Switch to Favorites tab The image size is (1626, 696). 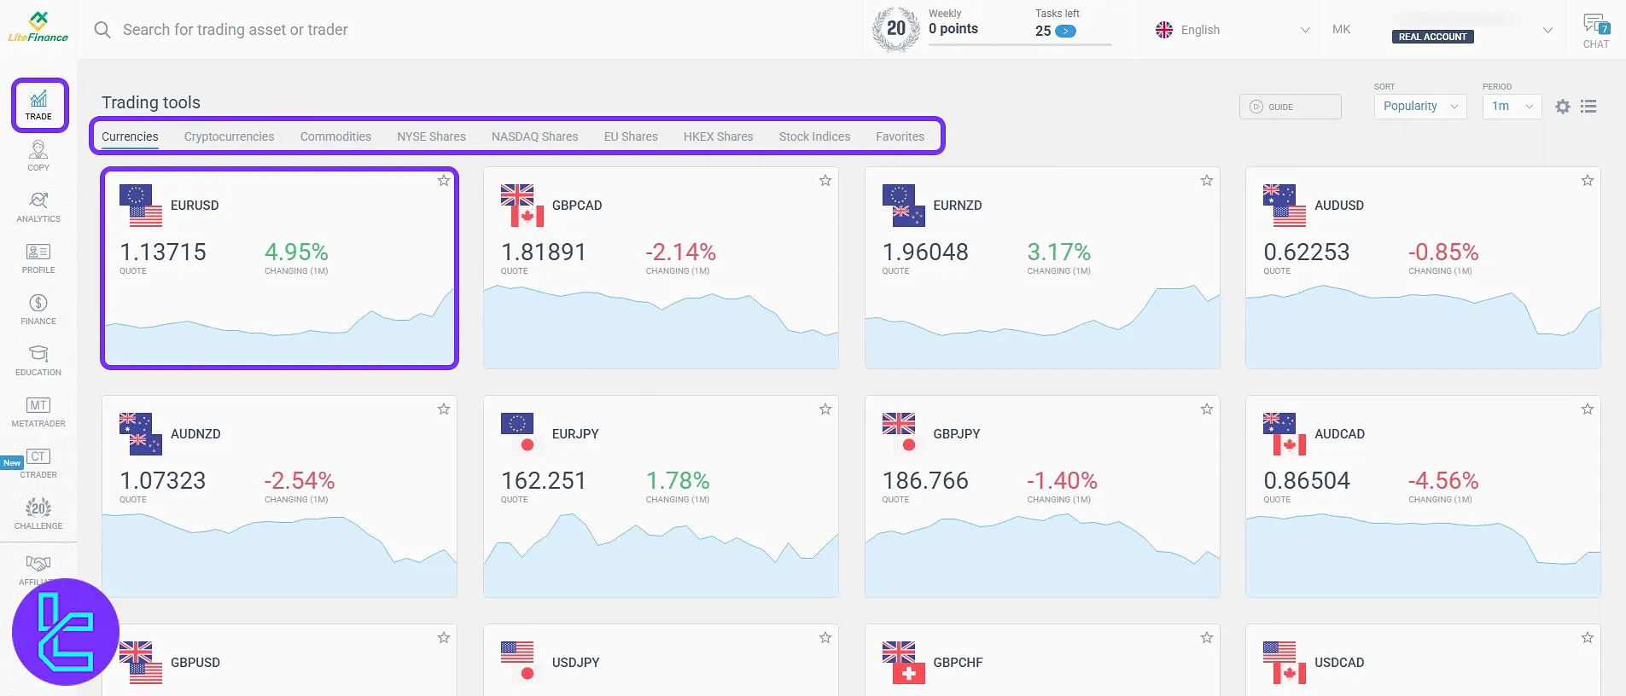(900, 136)
